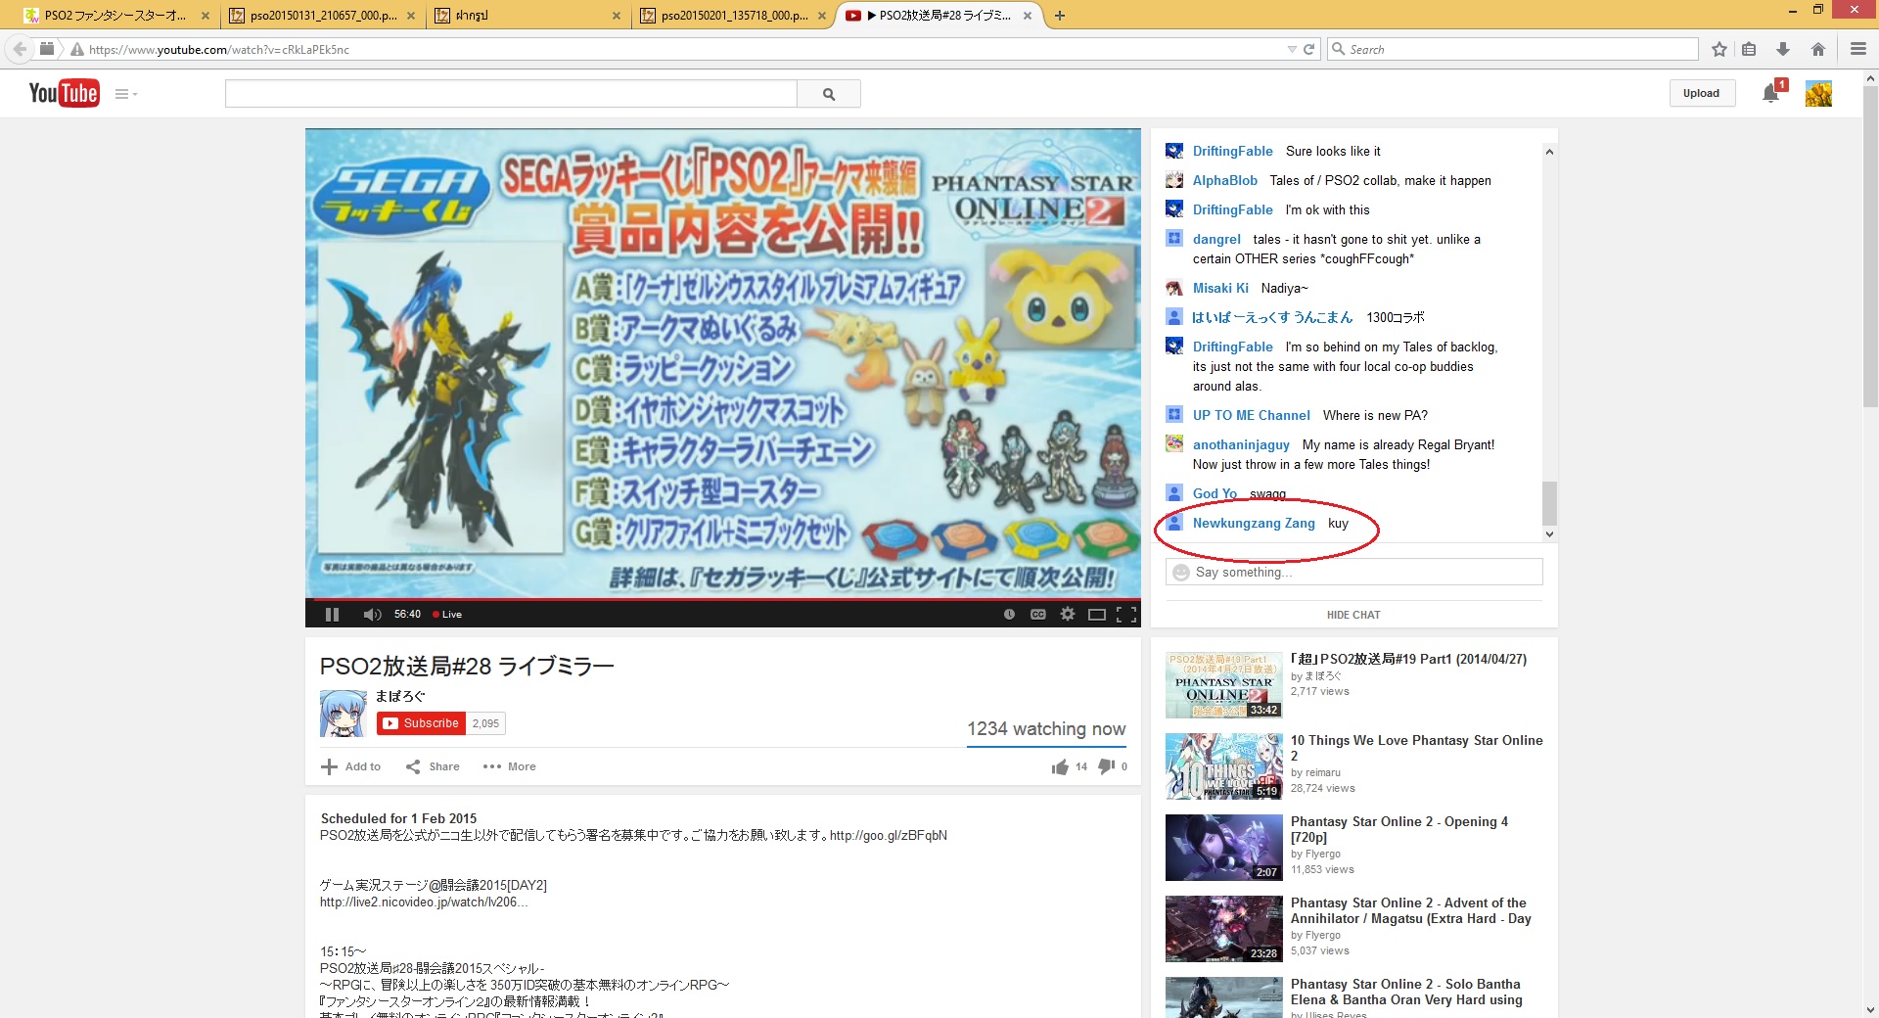Show the bookmarks list icon
The height and width of the screenshot is (1018, 1879).
(1749, 49)
